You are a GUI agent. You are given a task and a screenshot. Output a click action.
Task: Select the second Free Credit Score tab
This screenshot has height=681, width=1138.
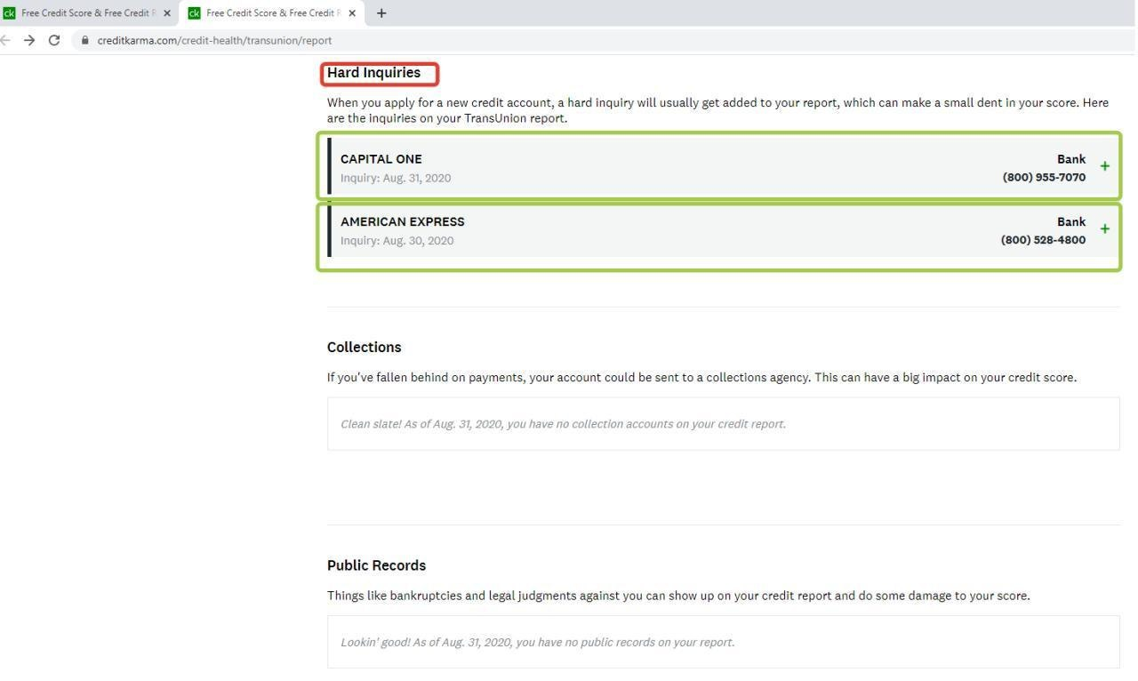tap(272, 13)
